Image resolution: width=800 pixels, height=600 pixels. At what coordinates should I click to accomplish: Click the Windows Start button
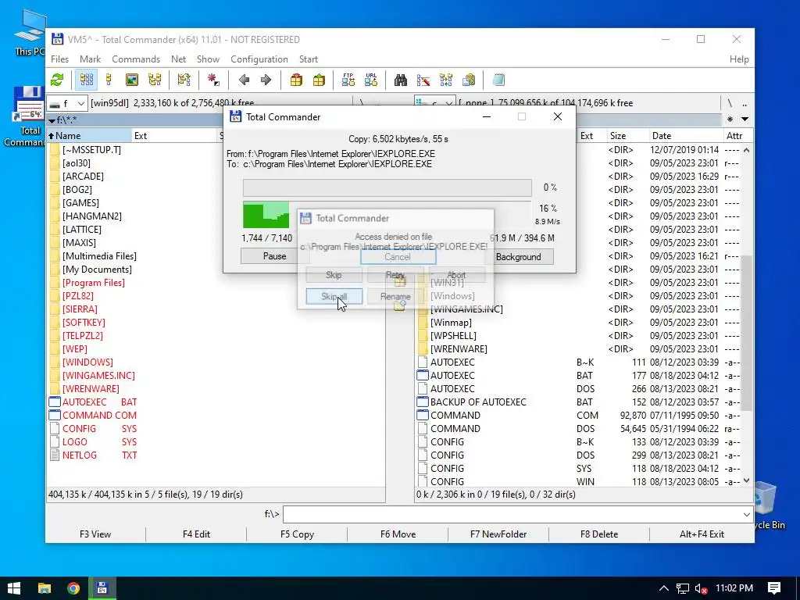[x=14, y=588]
